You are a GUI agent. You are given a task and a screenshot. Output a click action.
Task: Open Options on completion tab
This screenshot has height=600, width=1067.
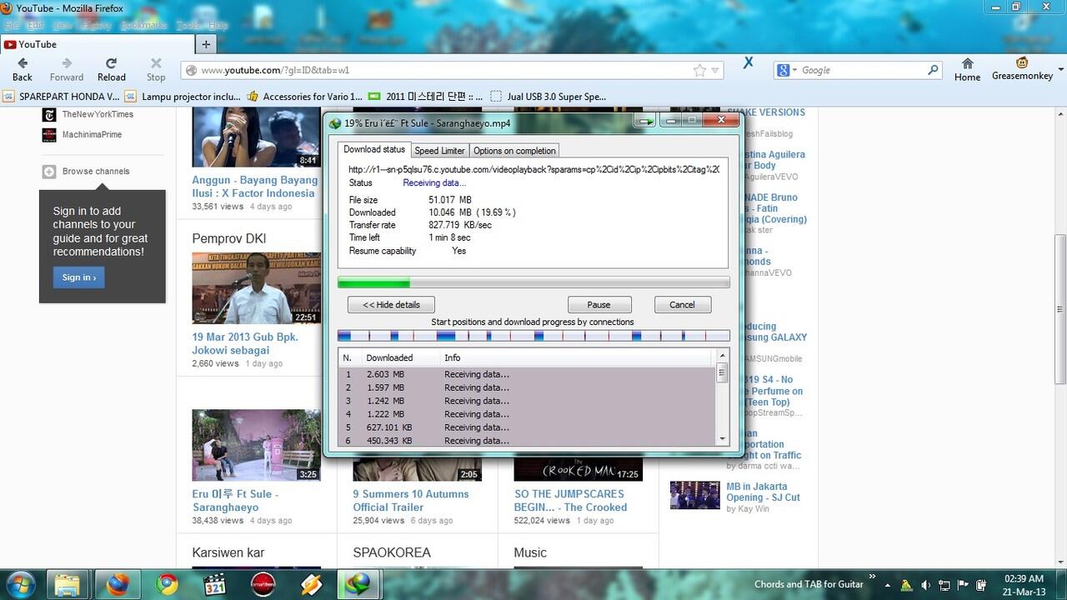[514, 150]
